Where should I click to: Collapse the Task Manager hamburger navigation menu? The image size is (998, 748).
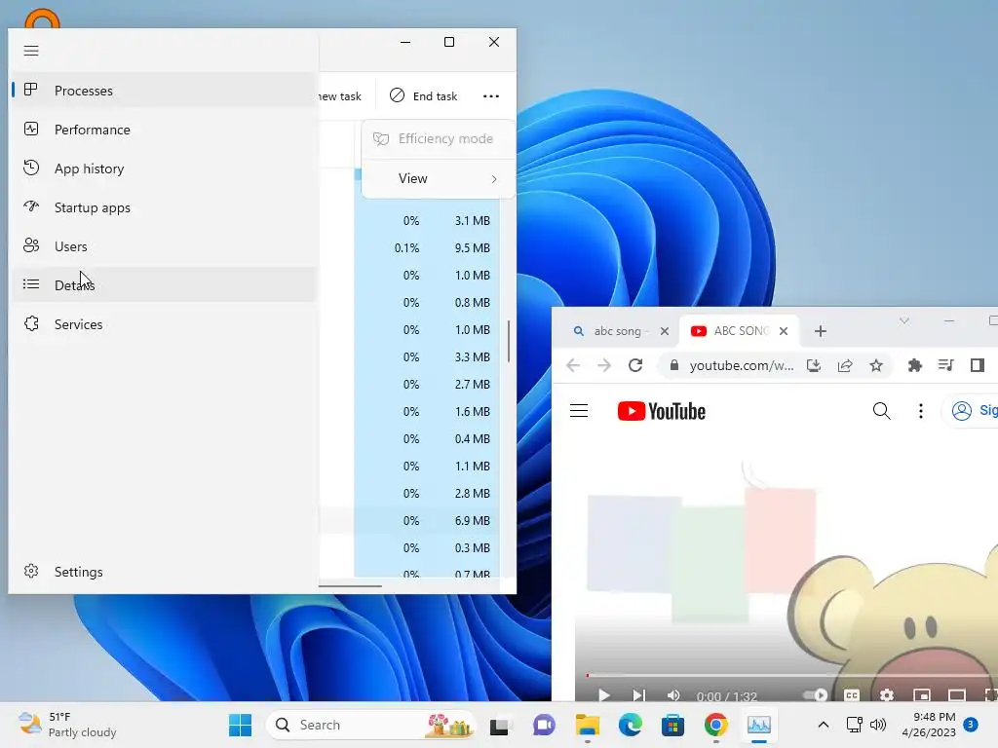pyautogui.click(x=31, y=51)
